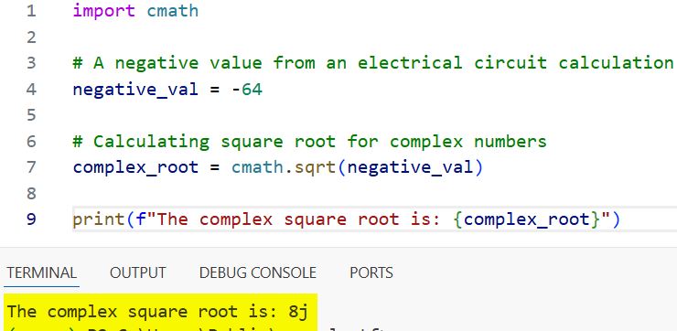Click line number 2 in the gutter

click(31, 37)
